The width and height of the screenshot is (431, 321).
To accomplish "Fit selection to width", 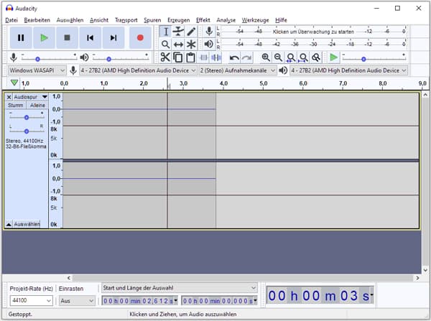I will coord(291,57).
